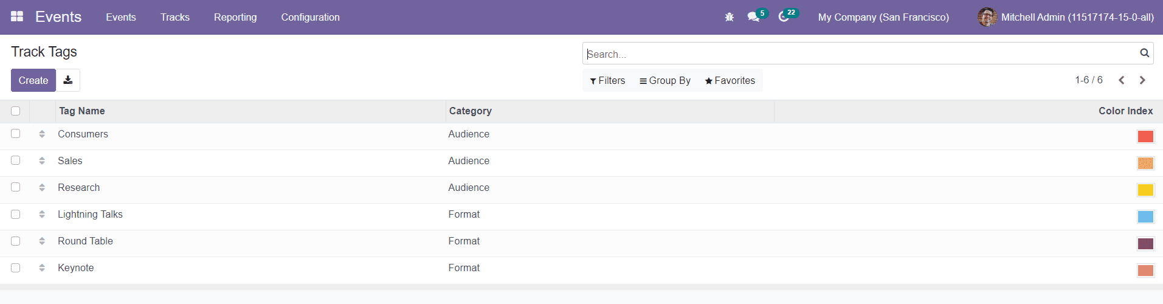
Task: Open the apps grid home menu
Action: (x=17, y=16)
